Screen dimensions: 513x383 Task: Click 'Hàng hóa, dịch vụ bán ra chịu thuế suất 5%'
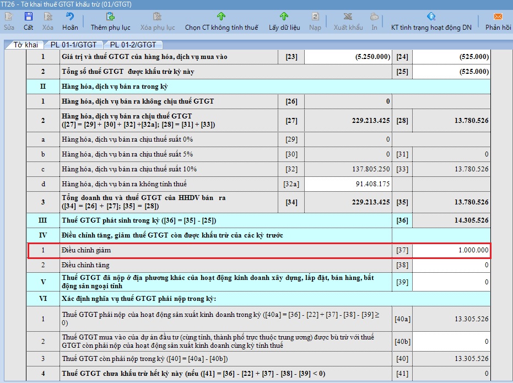pyautogui.click(x=127, y=154)
